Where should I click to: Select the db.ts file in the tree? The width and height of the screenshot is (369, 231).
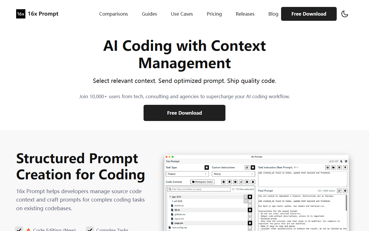pyautogui.click(x=176, y=210)
